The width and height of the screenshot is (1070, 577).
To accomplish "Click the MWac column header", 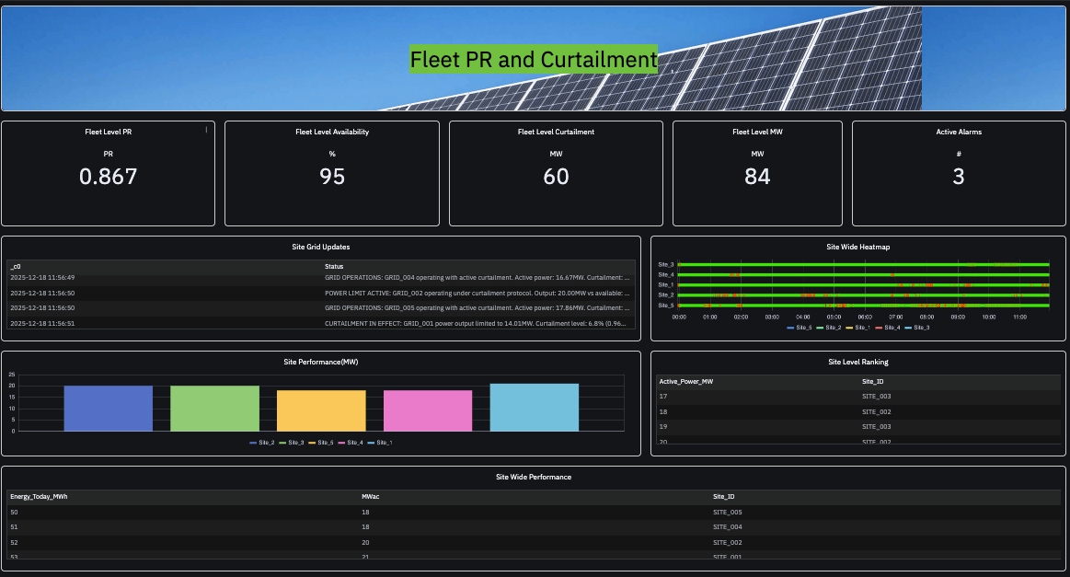I will pos(371,496).
